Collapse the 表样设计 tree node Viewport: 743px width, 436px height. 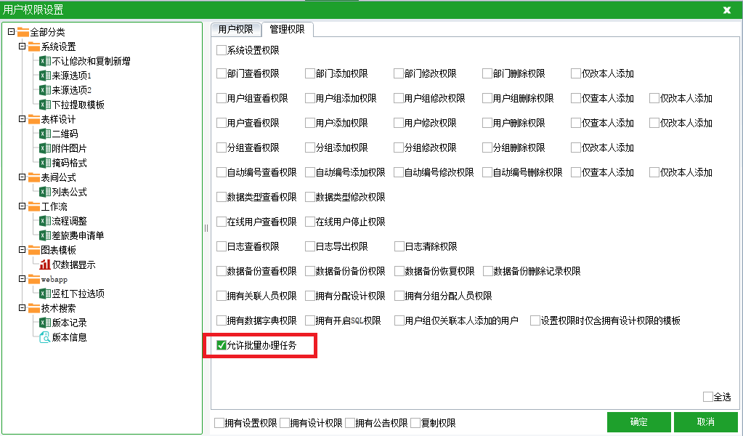click(23, 119)
